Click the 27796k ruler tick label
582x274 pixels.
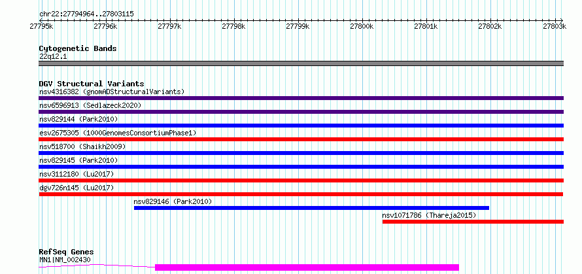105,26
